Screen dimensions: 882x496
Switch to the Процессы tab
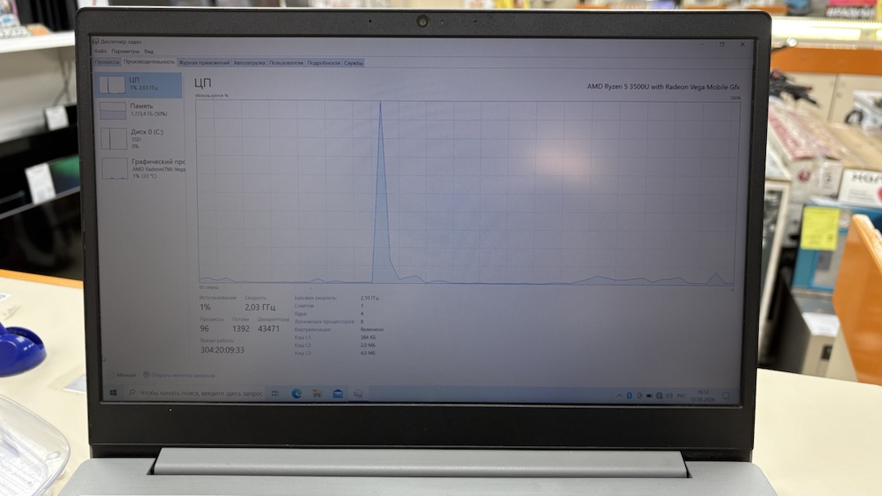click(x=107, y=62)
